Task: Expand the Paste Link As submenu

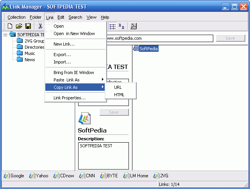Action: pyautogui.click(x=75, y=80)
